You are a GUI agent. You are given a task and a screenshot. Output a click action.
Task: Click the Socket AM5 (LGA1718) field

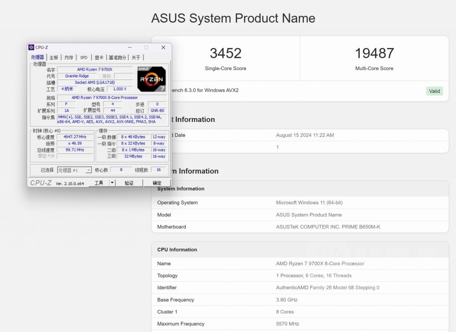(x=95, y=82)
